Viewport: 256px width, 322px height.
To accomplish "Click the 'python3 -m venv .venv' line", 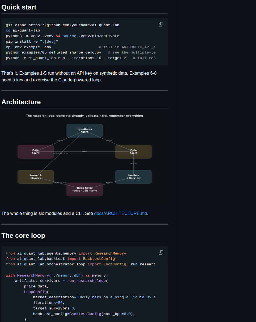I will click(x=63, y=36).
